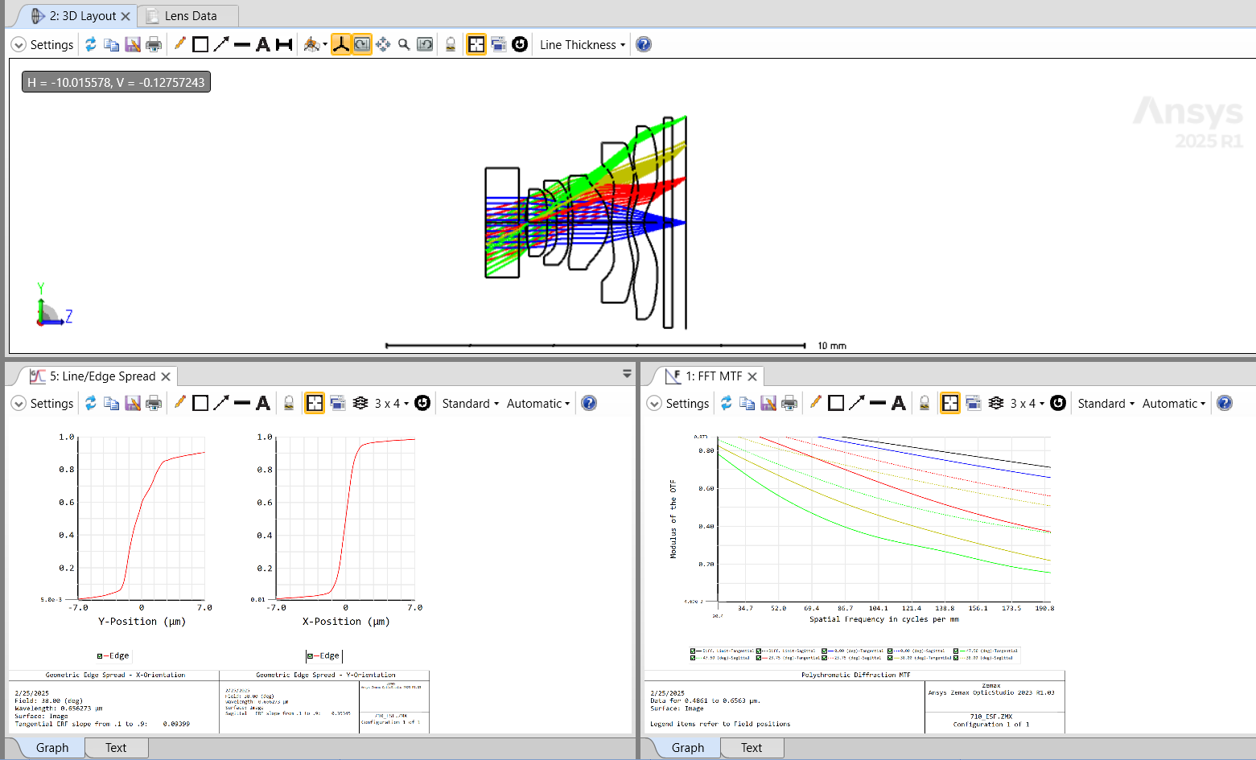Add text annotation in 3D Layout
Screen dimensions: 1256x760
263,44
